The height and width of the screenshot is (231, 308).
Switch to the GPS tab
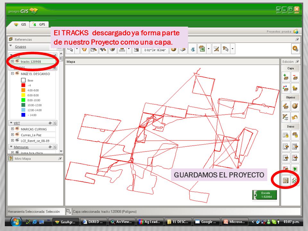tap(39, 24)
